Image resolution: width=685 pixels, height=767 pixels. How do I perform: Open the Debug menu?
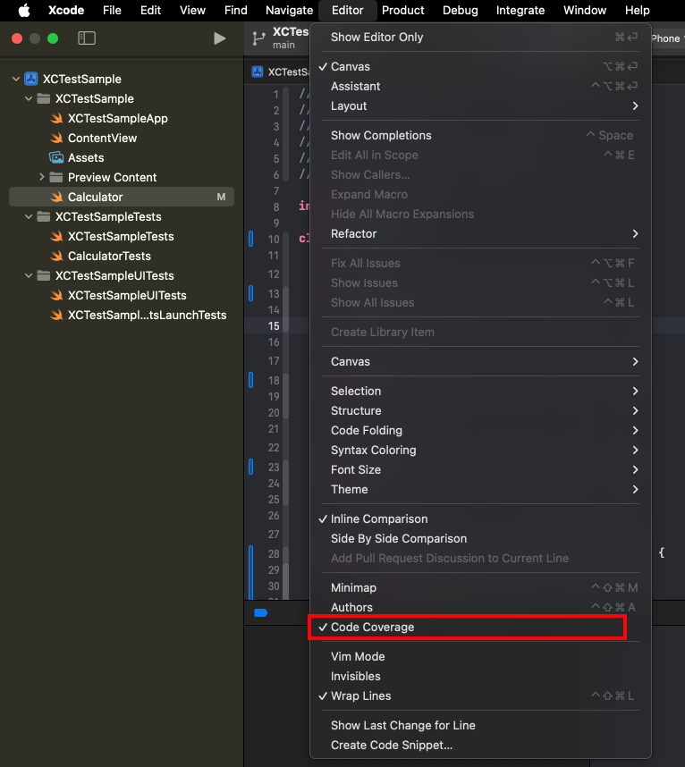[460, 10]
